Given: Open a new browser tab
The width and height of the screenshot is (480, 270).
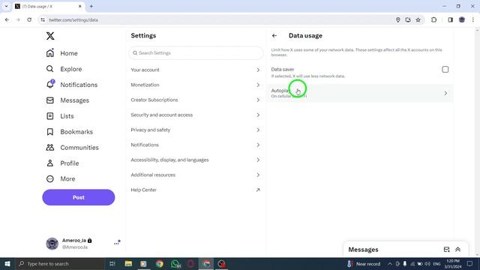Looking at the screenshot, I should tap(91, 6).
